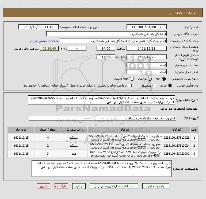Image resolution: width=206 pixels, height=199 pixels.
Task: Click the announcement date field 1401/12/09 - 11:13
Action: coord(39,27)
